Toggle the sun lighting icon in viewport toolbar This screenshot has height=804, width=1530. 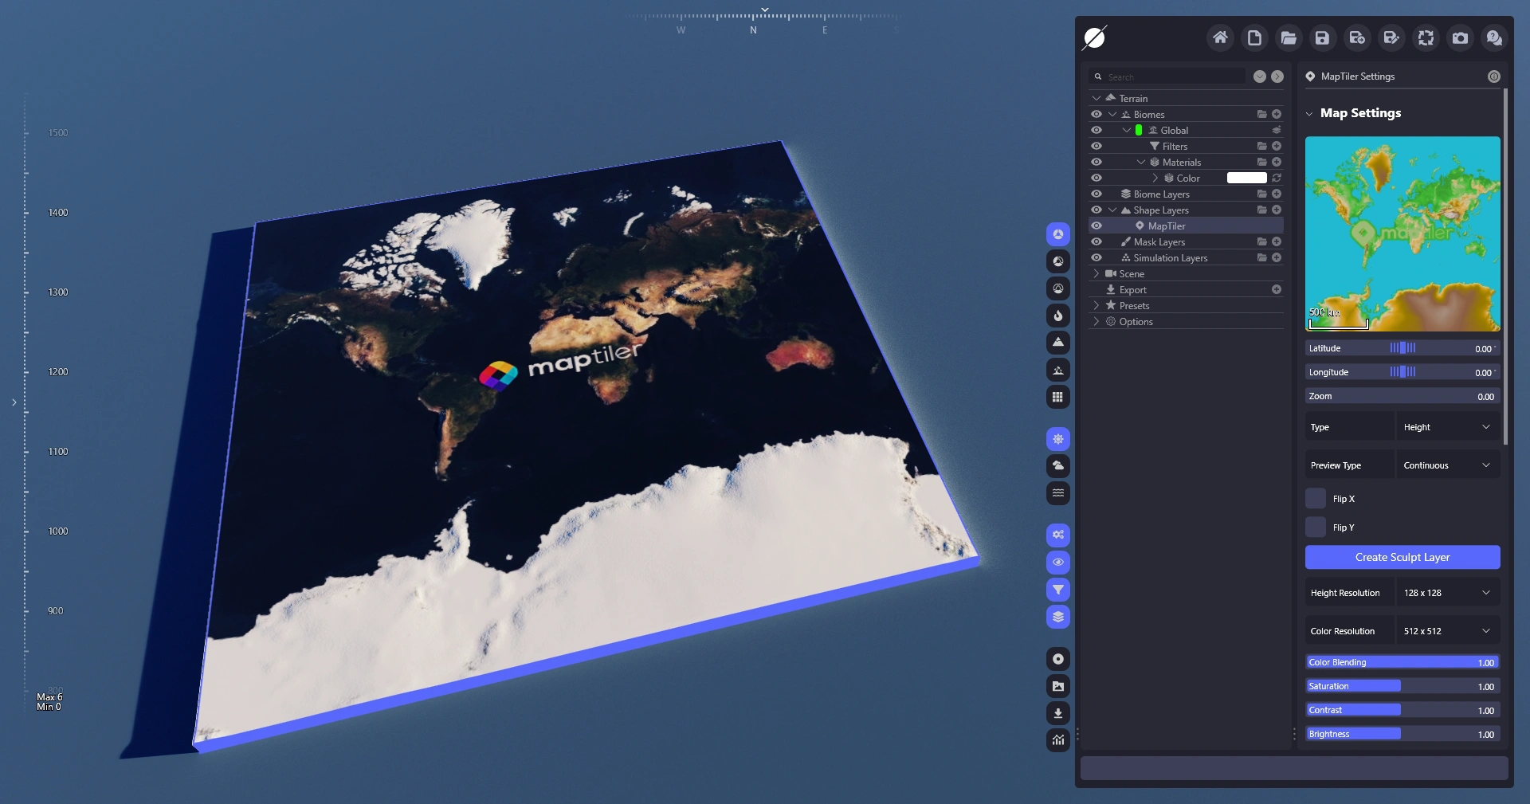click(x=1058, y=439)
